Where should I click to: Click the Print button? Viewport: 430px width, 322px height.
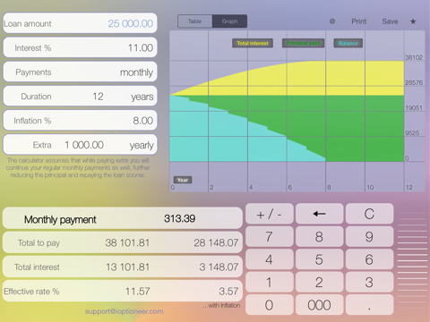[358, 21]
